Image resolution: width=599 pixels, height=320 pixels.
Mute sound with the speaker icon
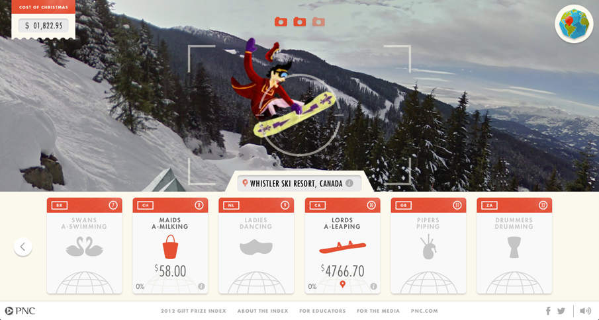click(x=585, y=311)
